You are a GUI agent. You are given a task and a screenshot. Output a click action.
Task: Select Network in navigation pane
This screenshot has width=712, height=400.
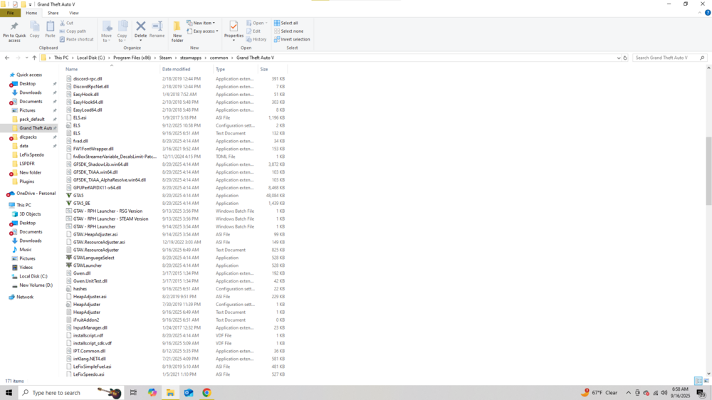point(25,297)
